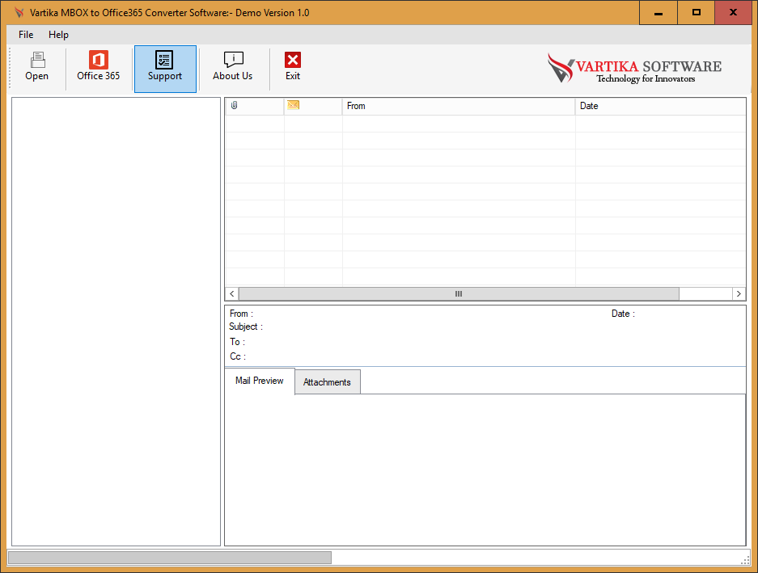Switch to the Attachments tab
The width and height of the screenshot is (758, 573).
pyautogui.click(x=328, y=382)
